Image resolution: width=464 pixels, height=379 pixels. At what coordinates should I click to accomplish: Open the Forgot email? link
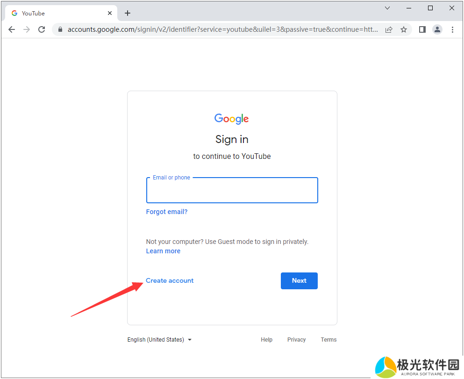[x=167, y=212]
